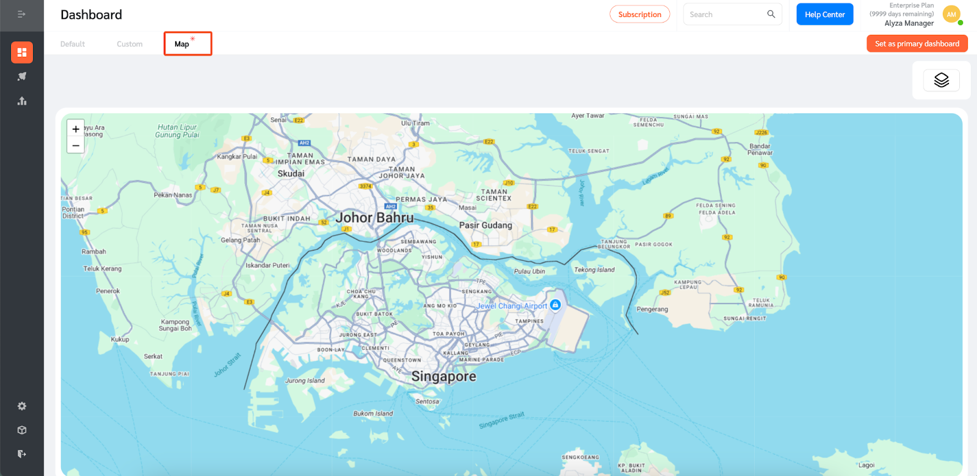
Task: Click Woodlands label on the map
Action: [x=394, y=250]
